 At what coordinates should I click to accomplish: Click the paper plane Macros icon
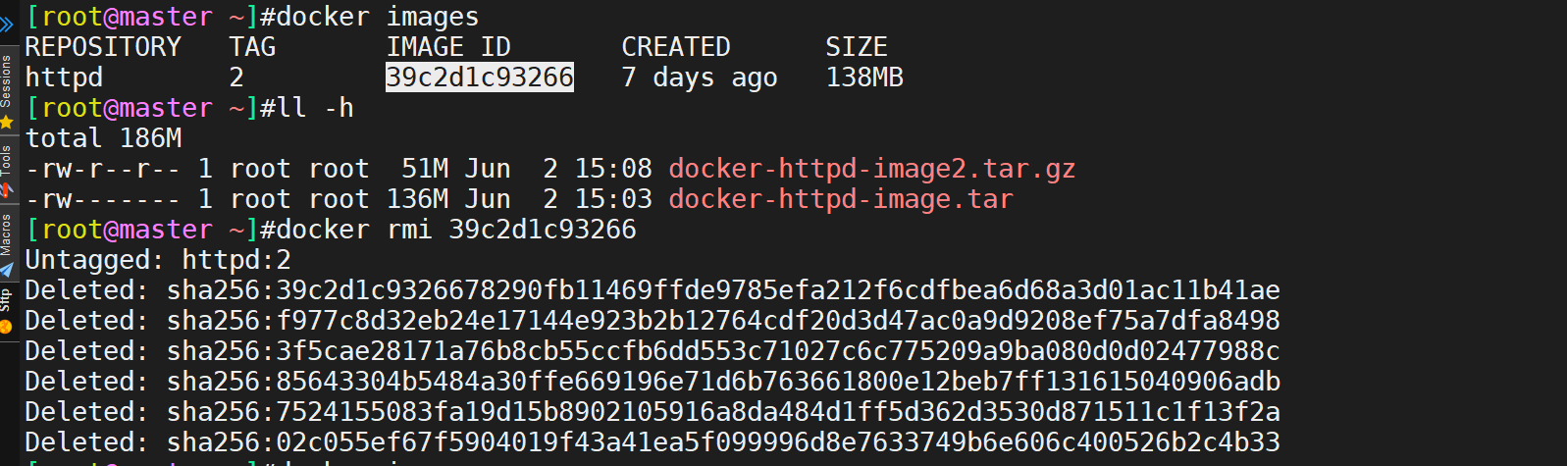point(6,270)
